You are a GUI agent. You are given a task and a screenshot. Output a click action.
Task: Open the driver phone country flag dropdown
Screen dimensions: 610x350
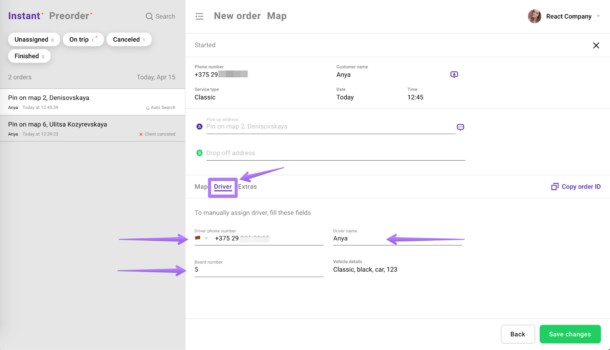(x=202, y=238)
